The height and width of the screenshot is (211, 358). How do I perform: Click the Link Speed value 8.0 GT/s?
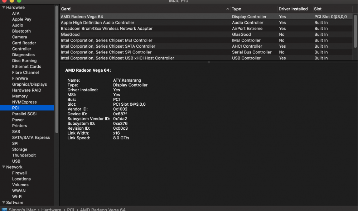tap(121, 138)
